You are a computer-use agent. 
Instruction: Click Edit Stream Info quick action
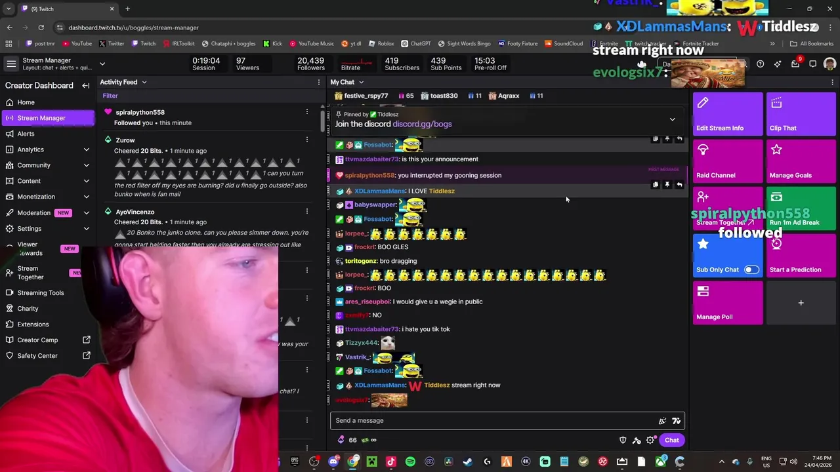coord(728,114)
